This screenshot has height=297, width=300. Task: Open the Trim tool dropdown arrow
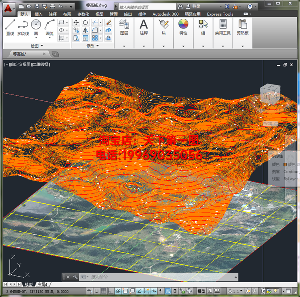tap(101, 22)
